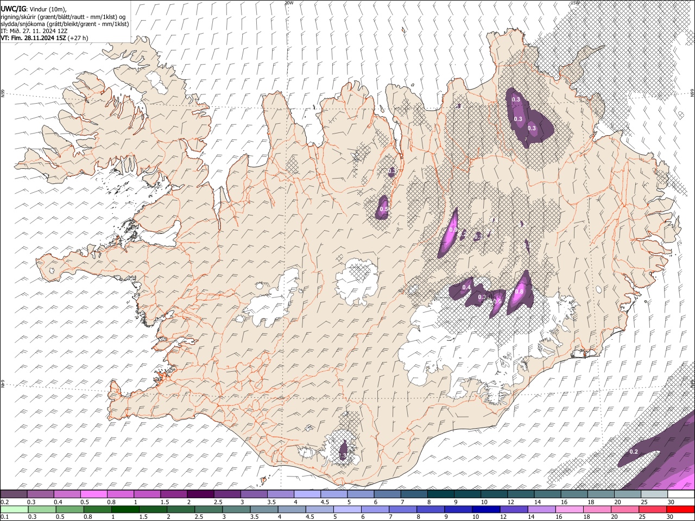Click the "UWC/IG" title text in the header
The width and height of the screenshot is (695, 521).
click(12, 9)
